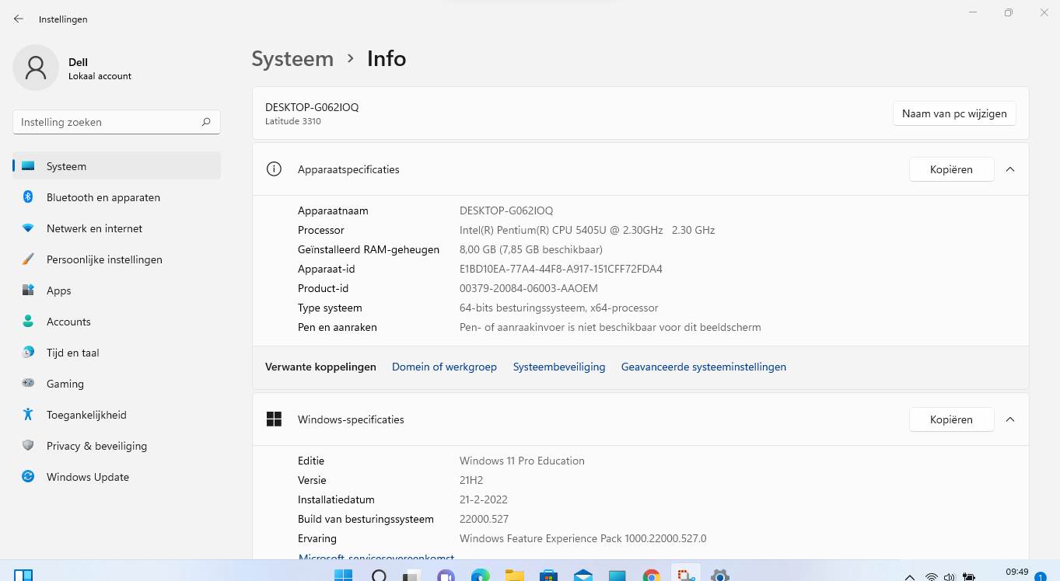Open the Windows Update page
Image resolution: width=1060 pixels, height=581 pixels.
(117, 477)
